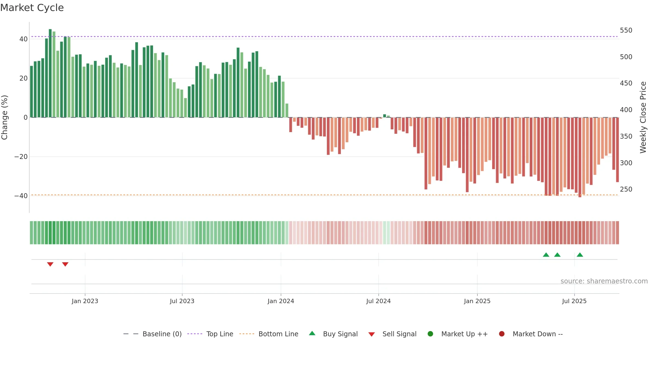The width and height of the screenshot is (657, 370).
Task: Click the Jul 2025 axis label
Action: coord(574,301)
